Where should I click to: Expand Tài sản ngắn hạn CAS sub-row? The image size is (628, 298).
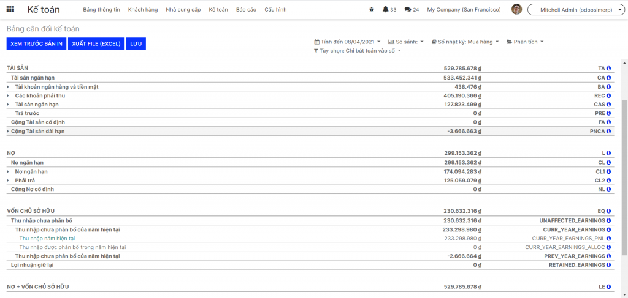[x=8, y=105]
